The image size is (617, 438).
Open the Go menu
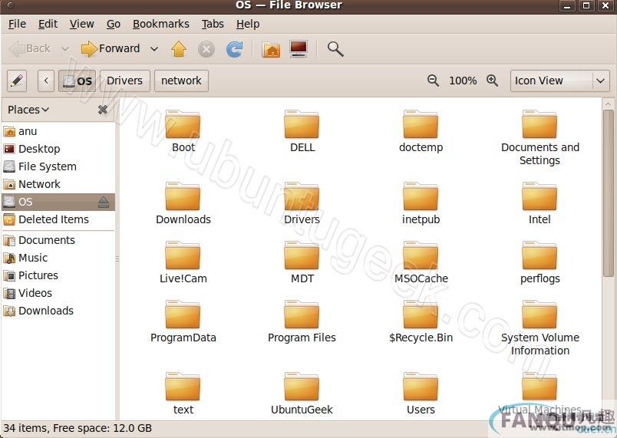coord(114,25)
